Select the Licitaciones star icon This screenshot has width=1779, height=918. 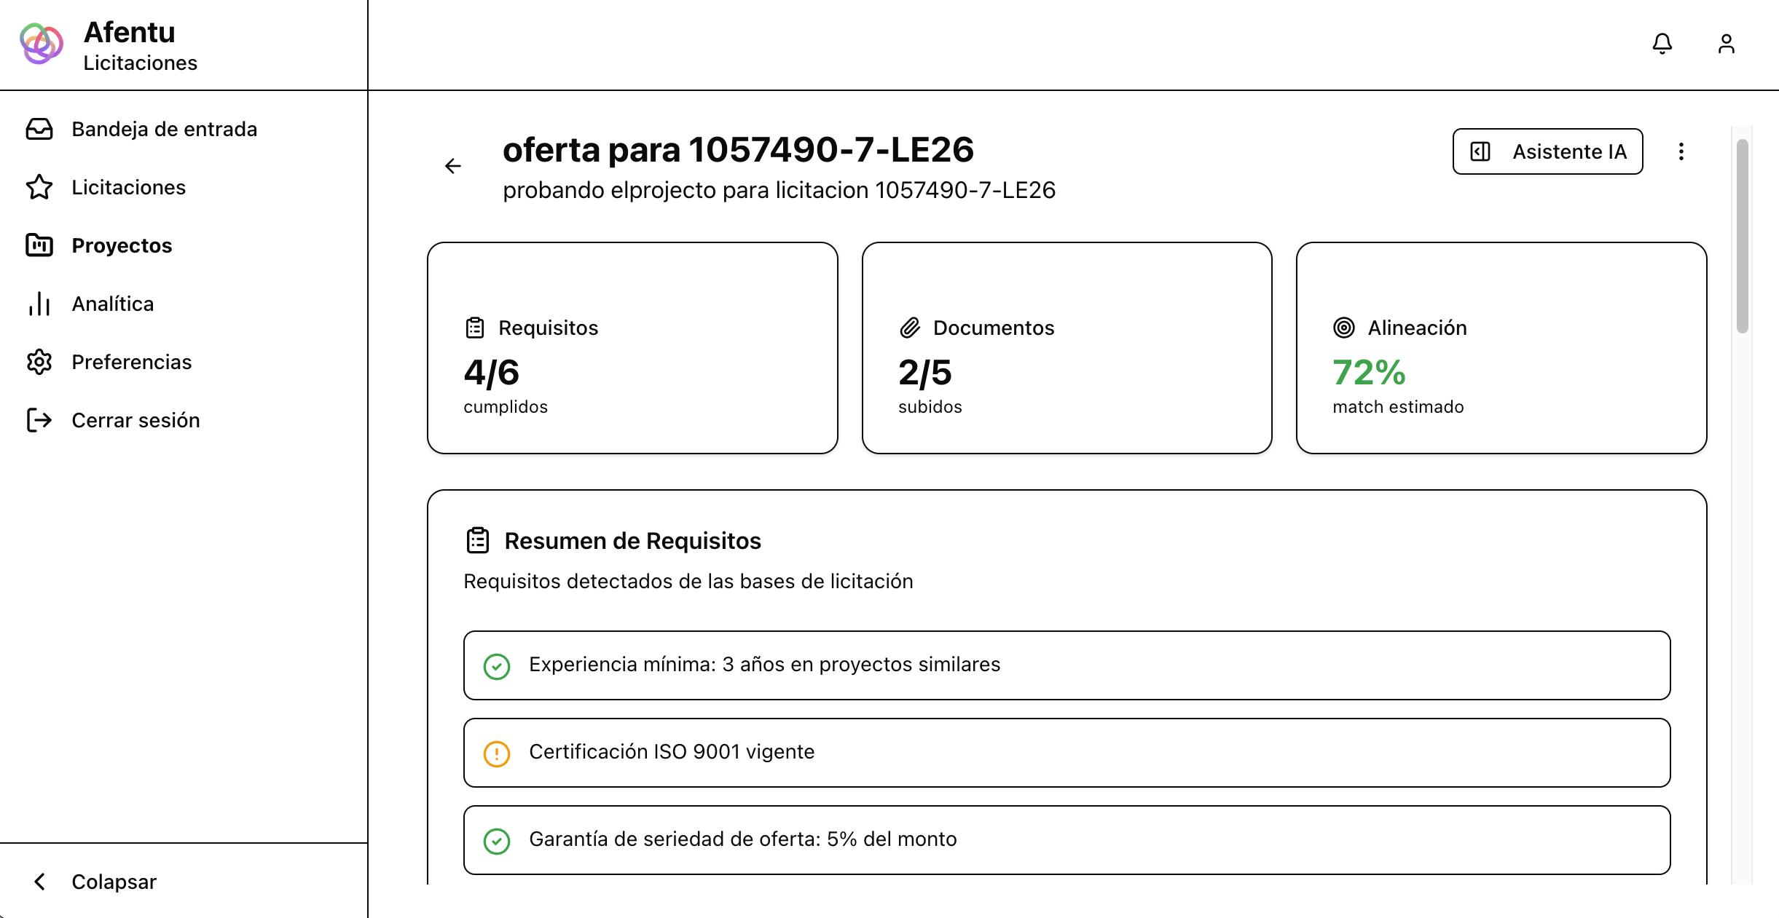pyautogui.click(x=40, y=187)
